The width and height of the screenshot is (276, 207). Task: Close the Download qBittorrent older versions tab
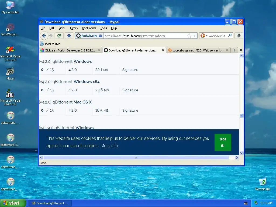click(x=163, y=50)
